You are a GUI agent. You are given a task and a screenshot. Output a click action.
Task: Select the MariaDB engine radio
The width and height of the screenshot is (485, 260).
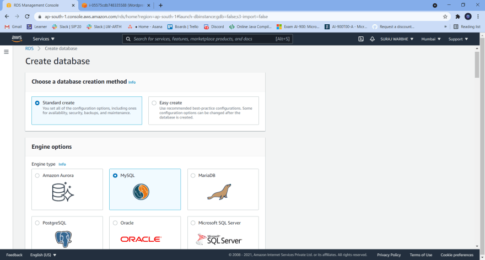[193, 176]
